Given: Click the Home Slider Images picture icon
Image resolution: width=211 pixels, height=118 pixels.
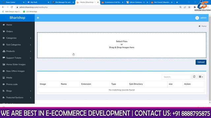Looking at the screenshot, I should click(4, 64).
